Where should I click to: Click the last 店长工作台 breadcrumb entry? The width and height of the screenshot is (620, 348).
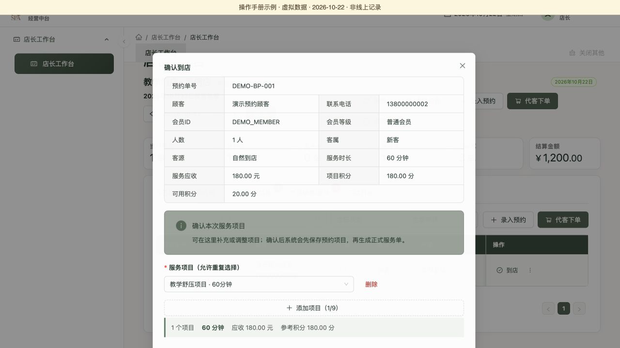point(204,37)
